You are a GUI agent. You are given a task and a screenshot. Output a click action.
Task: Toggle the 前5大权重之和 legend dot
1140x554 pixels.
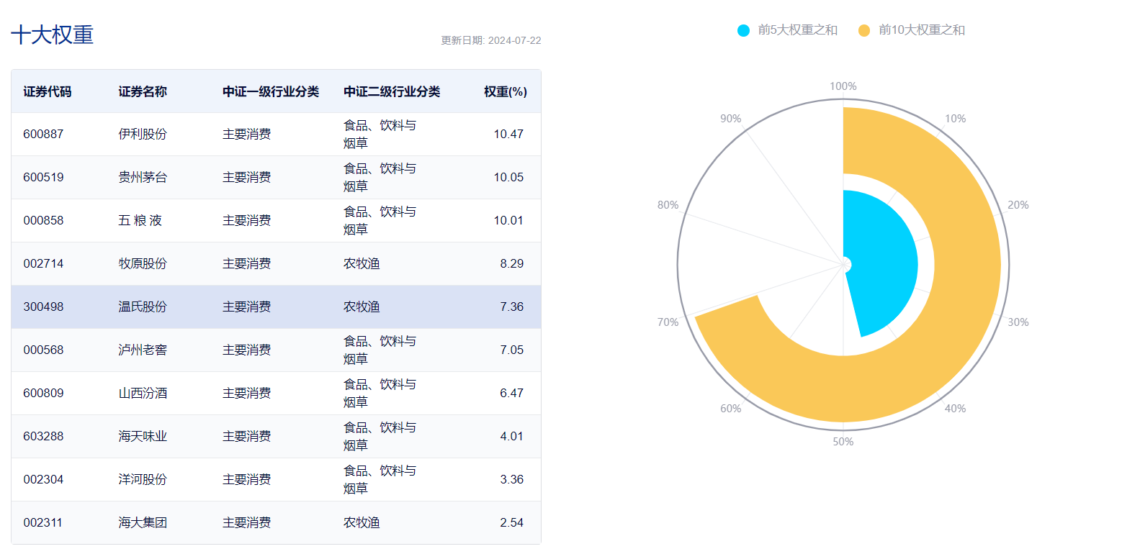[743, 30]
